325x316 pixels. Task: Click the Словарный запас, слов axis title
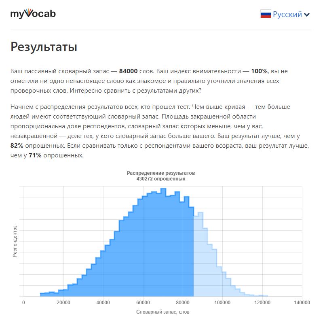pos(163,312)
